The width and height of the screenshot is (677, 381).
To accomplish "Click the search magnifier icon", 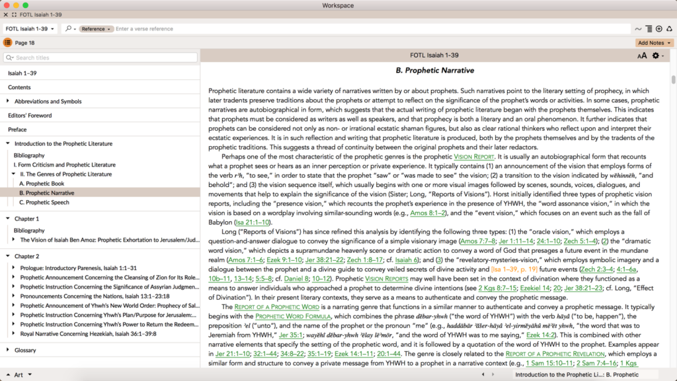I will 69,28.
